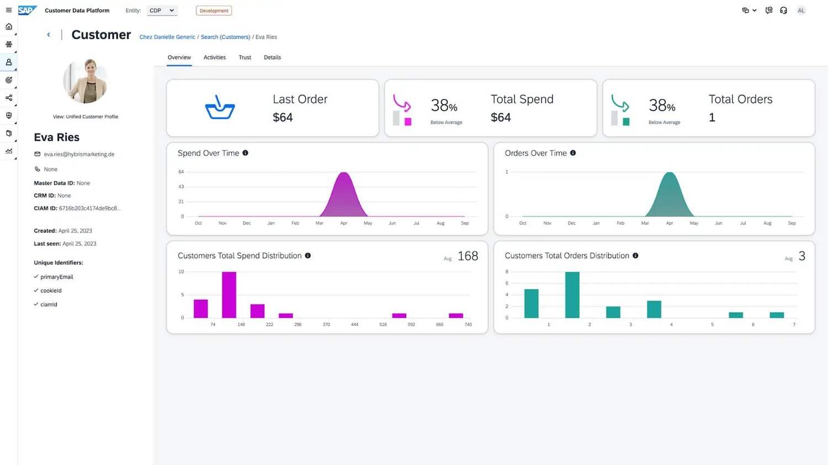This screenshot has height=465, width=828.
Task: Open the Entity CDP dropdown
Action: click(162, 10)
